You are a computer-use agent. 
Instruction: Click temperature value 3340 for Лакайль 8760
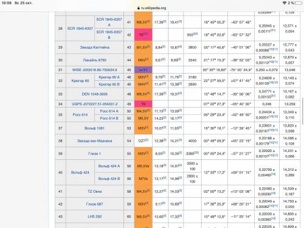click(192, 60)
